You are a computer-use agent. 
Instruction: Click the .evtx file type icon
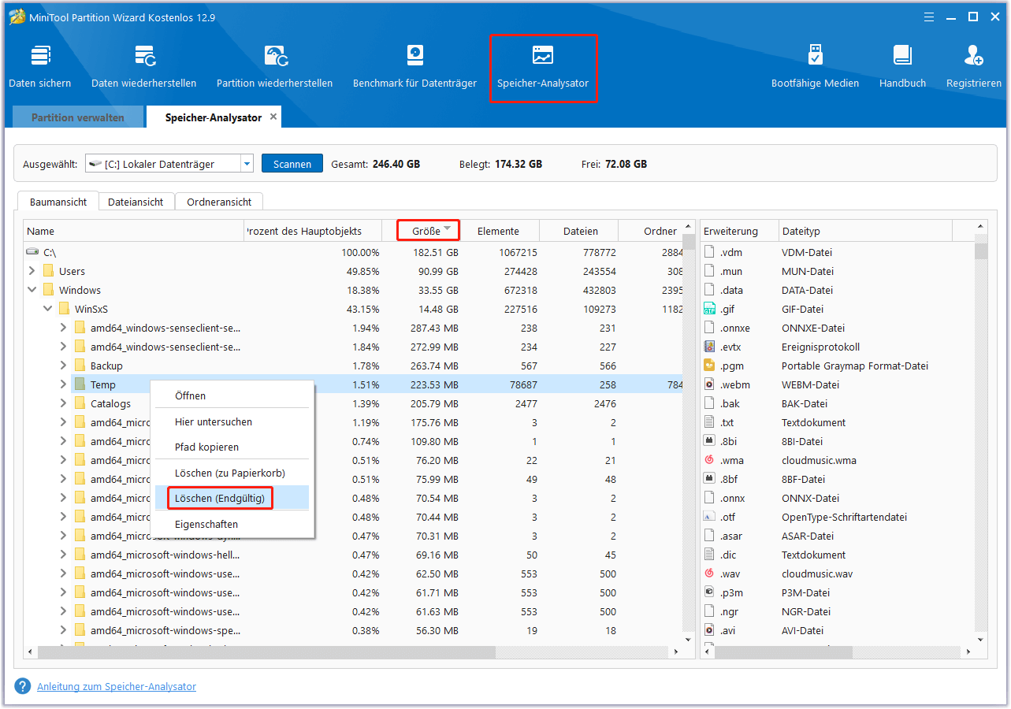pyautogui.click(x=709, y=347)
